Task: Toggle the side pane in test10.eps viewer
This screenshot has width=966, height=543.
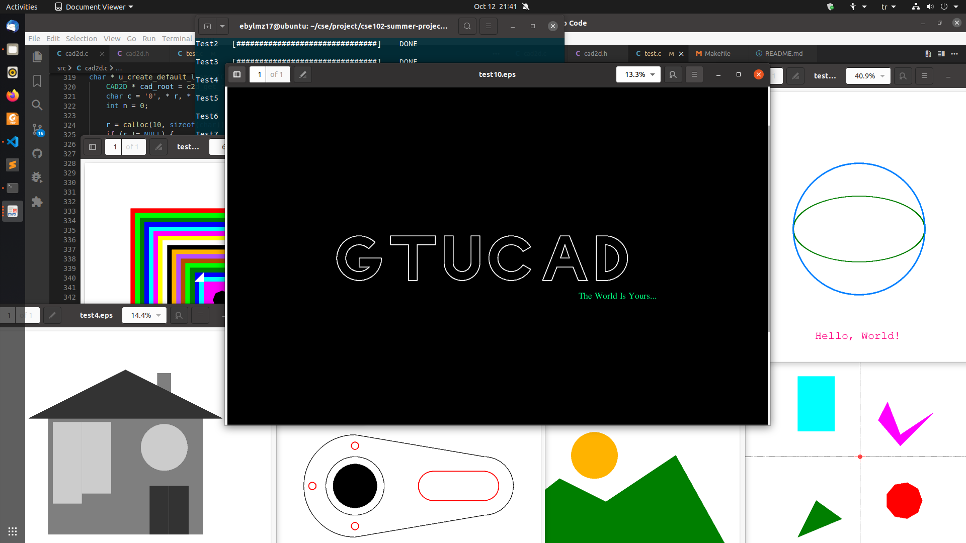Action: point(237,74)
